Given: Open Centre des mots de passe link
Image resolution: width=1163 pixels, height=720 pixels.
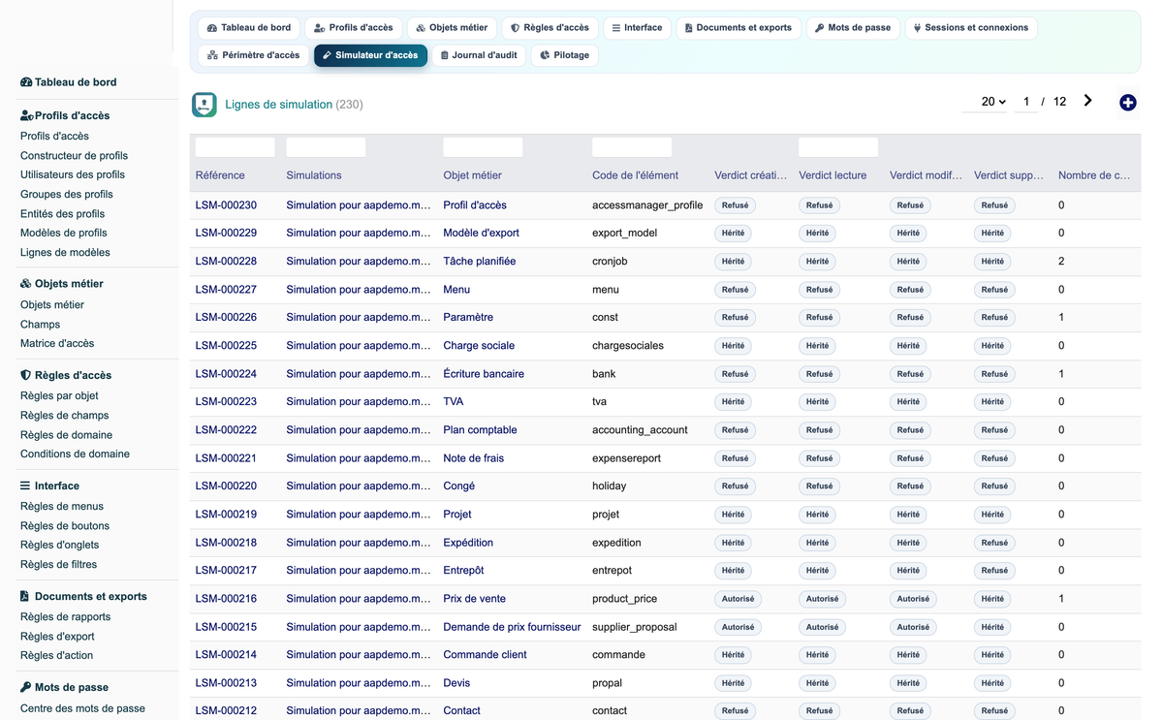Looking at the screenshot, I should pos(82,708).
